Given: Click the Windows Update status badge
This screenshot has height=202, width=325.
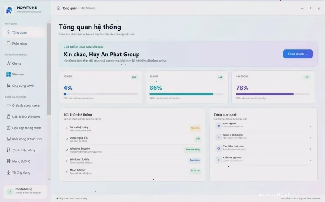Looking at the screenshot, I should [194, 160].
